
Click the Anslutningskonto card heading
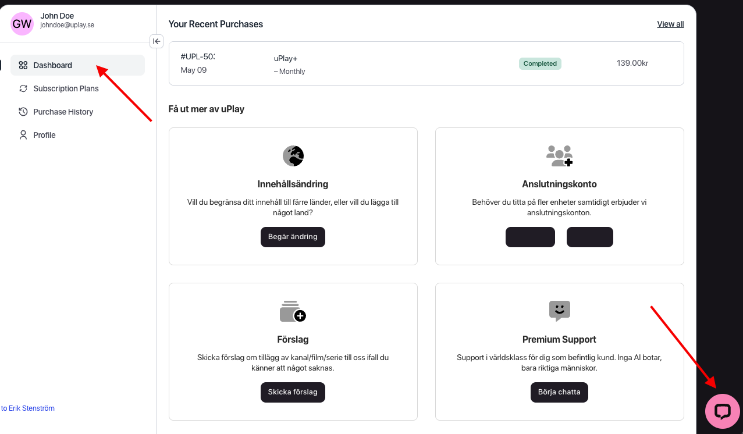pyautogui.click(x=559, y=184)
